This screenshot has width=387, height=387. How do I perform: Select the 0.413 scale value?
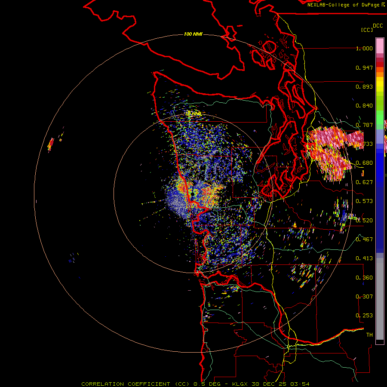364,258
